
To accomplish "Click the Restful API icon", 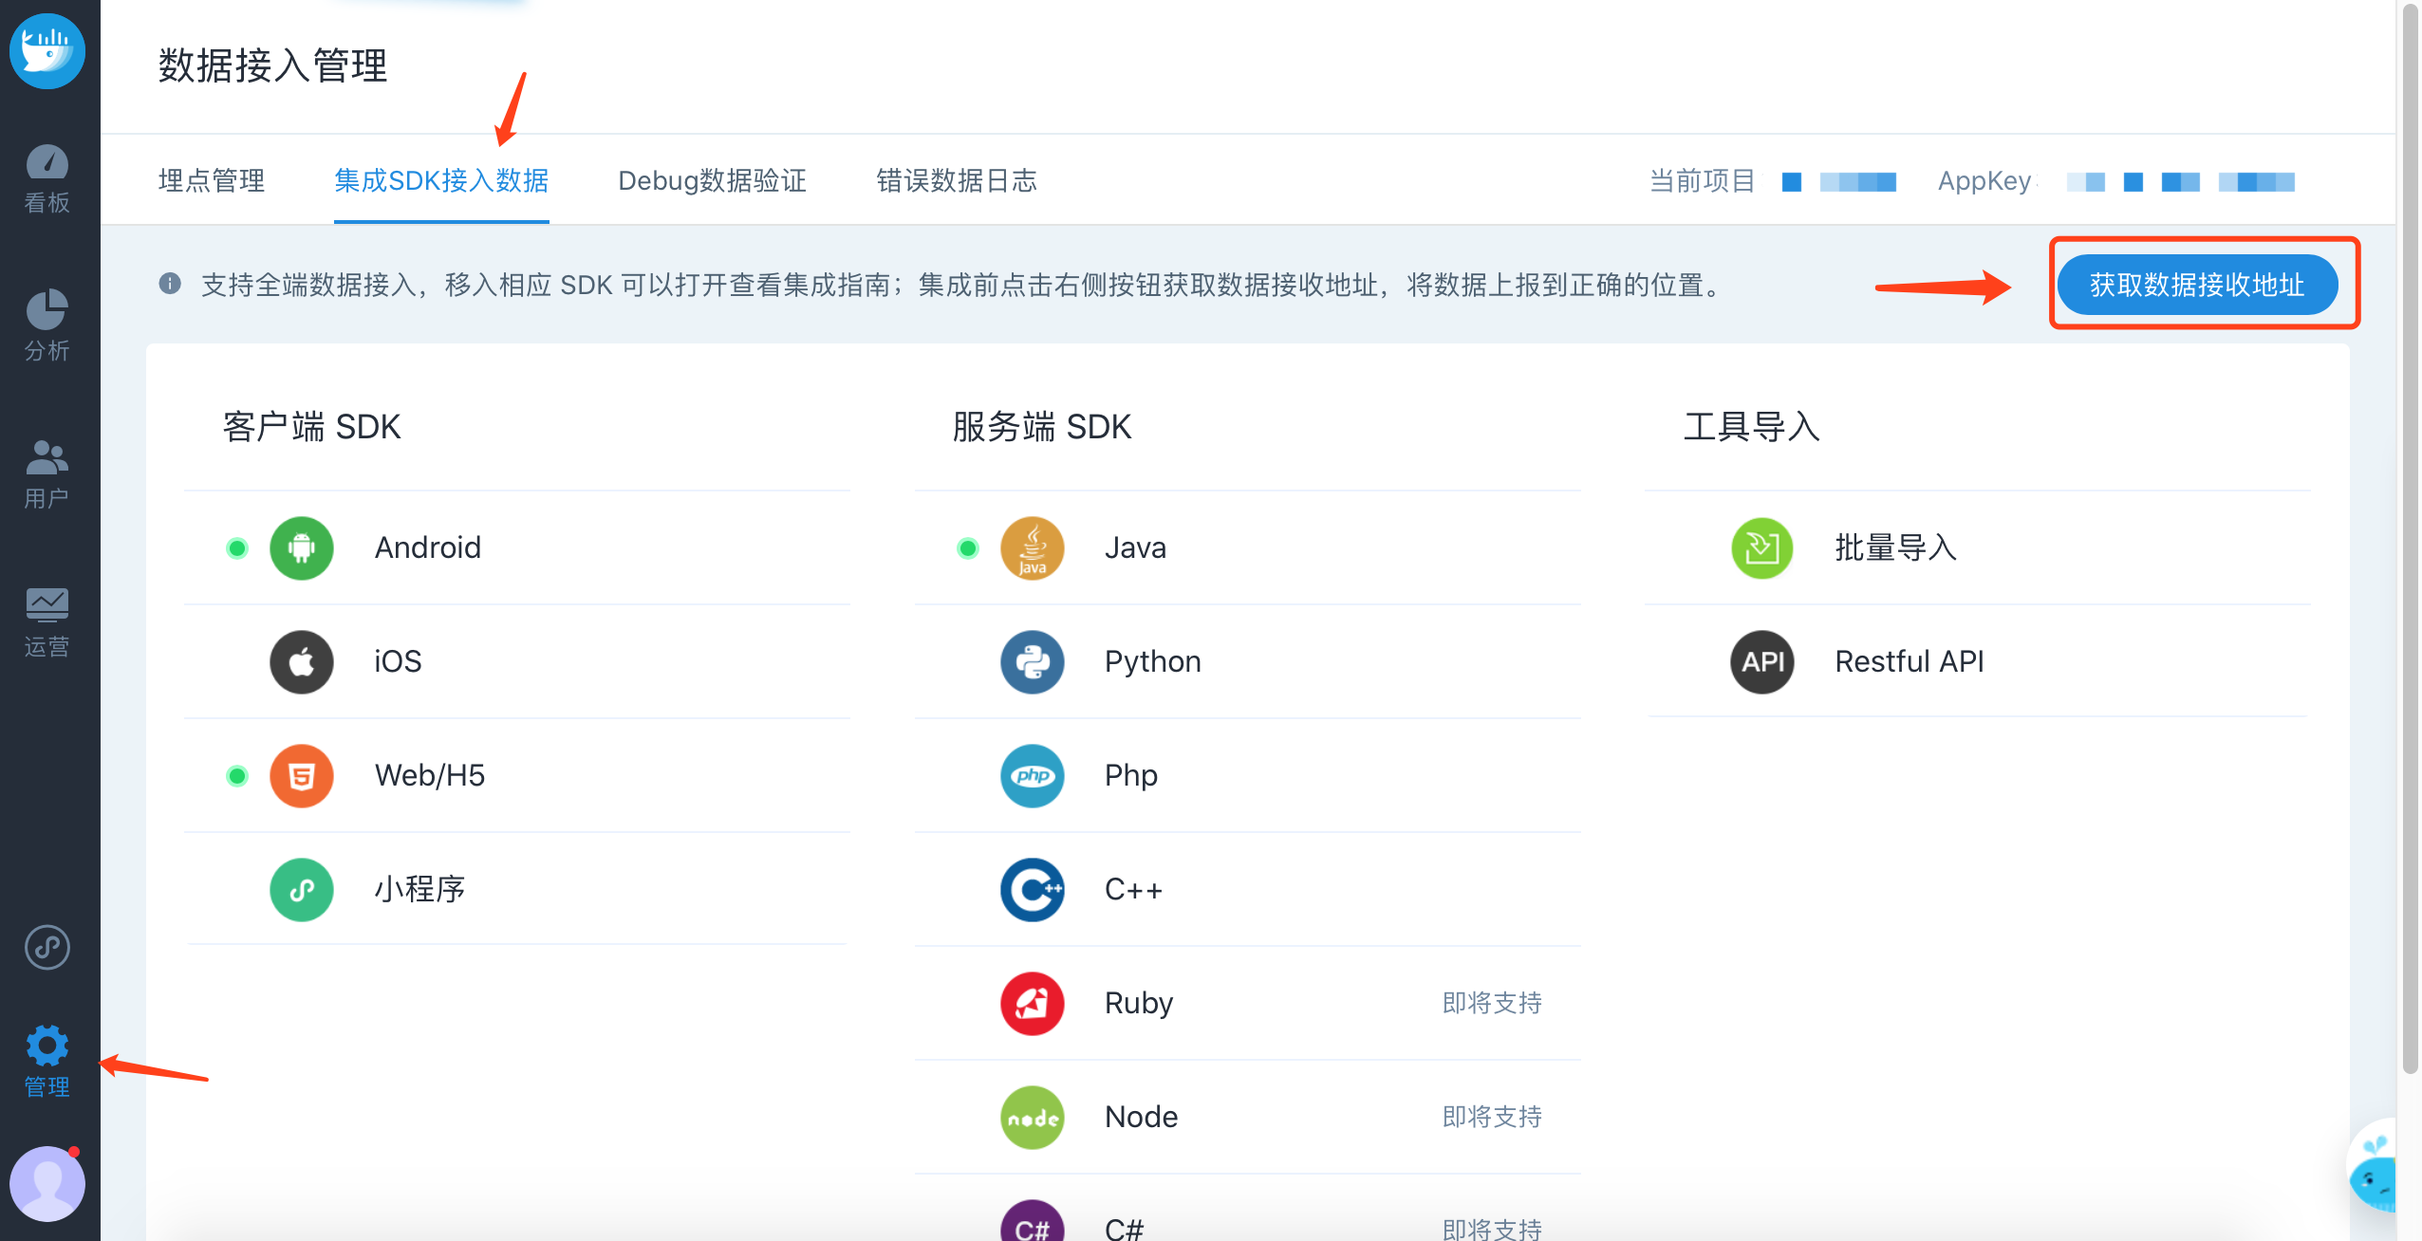I will coord(1762,661).
